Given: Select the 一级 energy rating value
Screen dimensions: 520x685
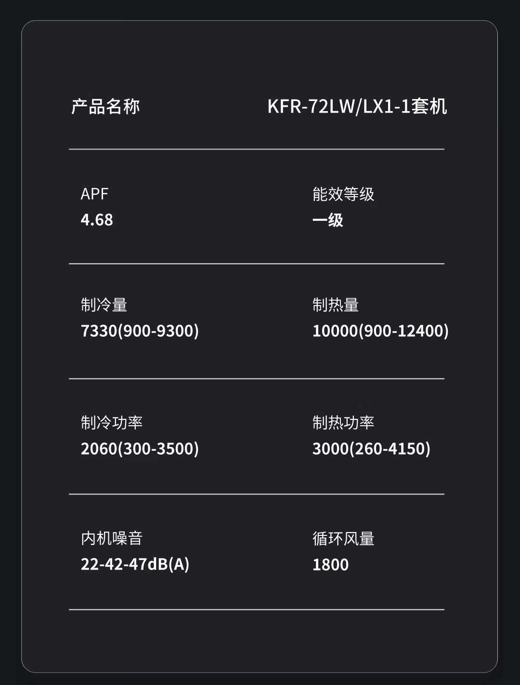Looking at the screenshot, I should [x=328, y=220].
